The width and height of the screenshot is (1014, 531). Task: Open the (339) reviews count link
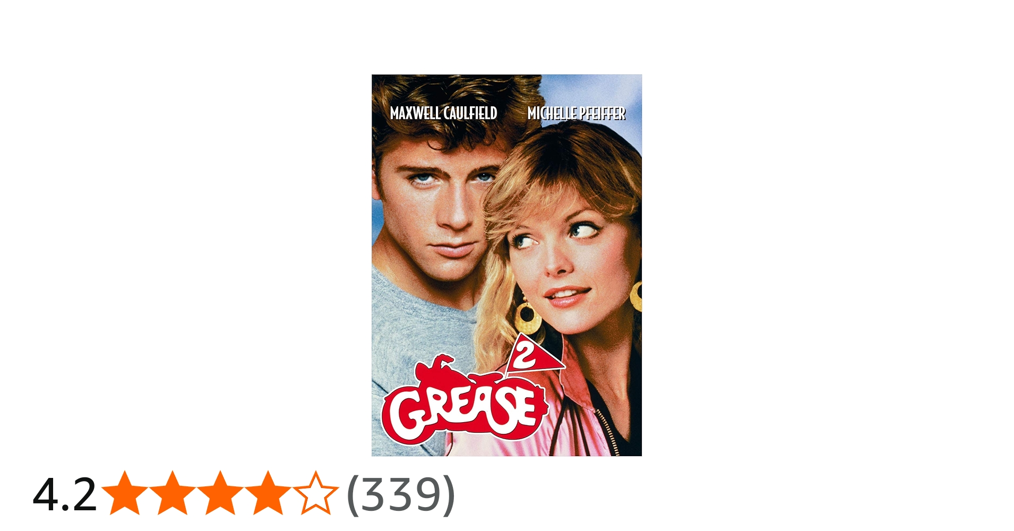(x=401, y=494)
